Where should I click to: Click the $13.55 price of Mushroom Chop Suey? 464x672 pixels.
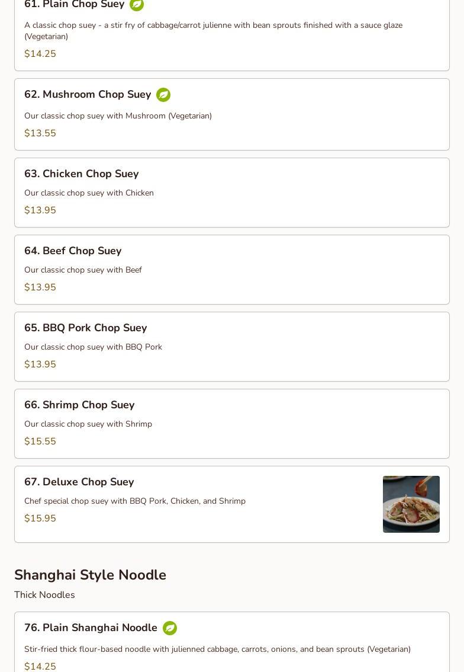(x=40, y=133)
